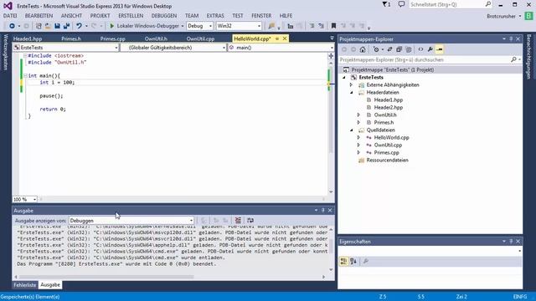This screenshot has width=536, height=301.
Task: Click the search magnifier in Projektmappen-Explorer search box
Action: [513, 59]
